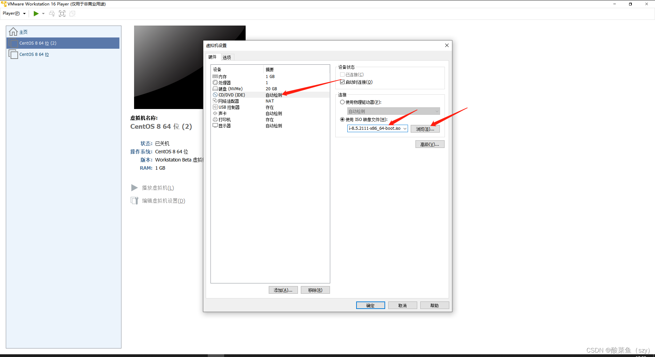Click 编辑虚拟机设置(D) link
This screenshot has height=357, width=655.
(x=163, y=201)
